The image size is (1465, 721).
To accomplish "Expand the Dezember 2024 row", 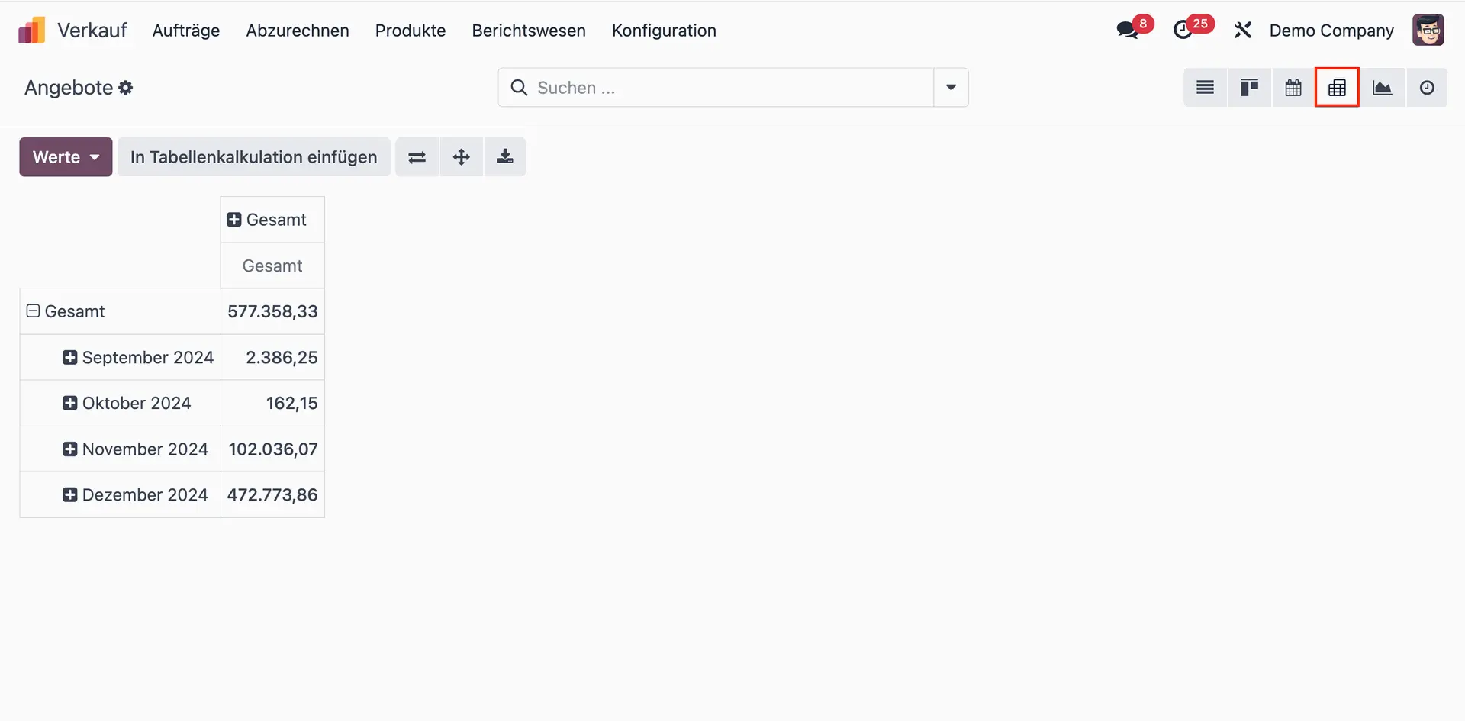I will (x=70, y=495).
